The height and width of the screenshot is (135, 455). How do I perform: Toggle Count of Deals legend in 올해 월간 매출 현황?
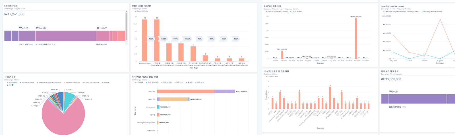point(296,12)
